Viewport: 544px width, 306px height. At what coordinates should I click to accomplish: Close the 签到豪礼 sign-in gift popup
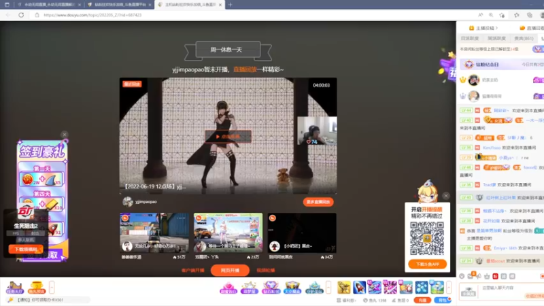(64, 135)
